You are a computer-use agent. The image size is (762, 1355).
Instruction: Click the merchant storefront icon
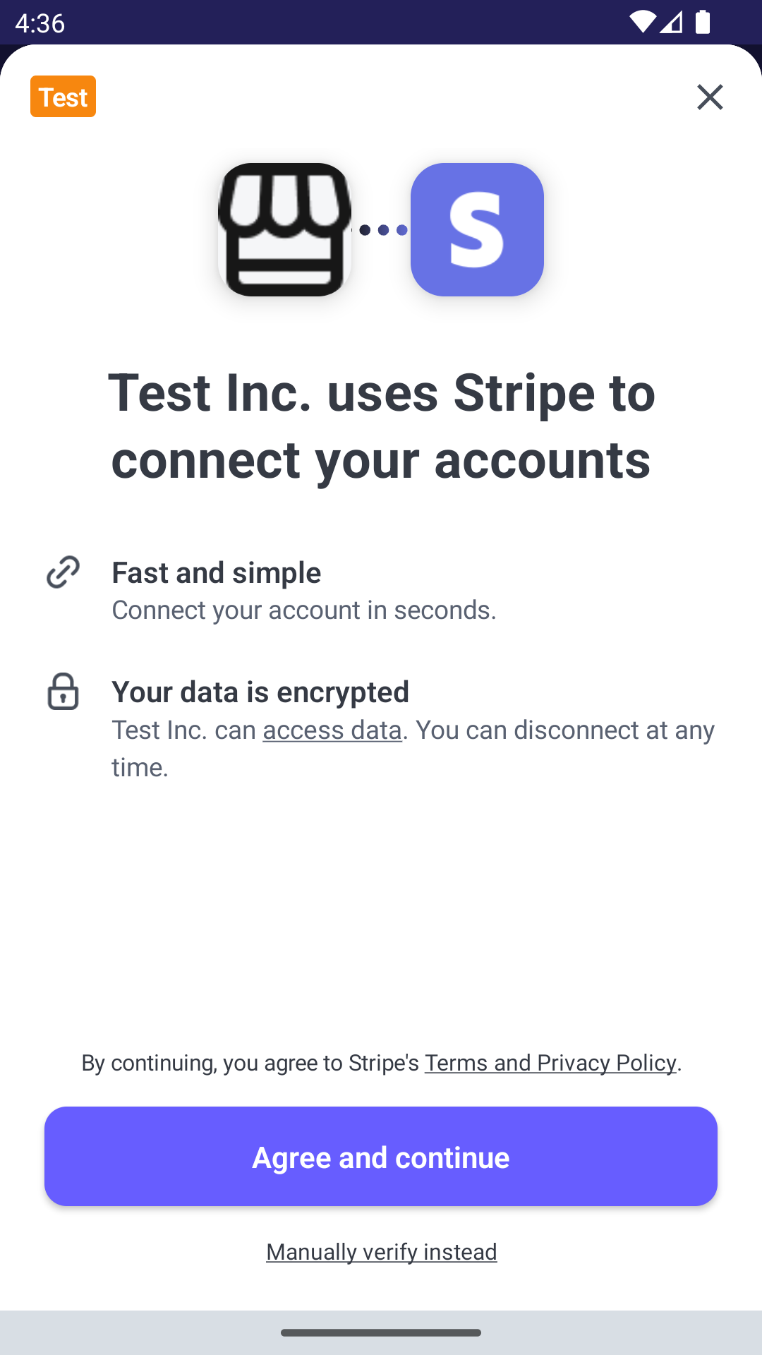click(284, 229)
